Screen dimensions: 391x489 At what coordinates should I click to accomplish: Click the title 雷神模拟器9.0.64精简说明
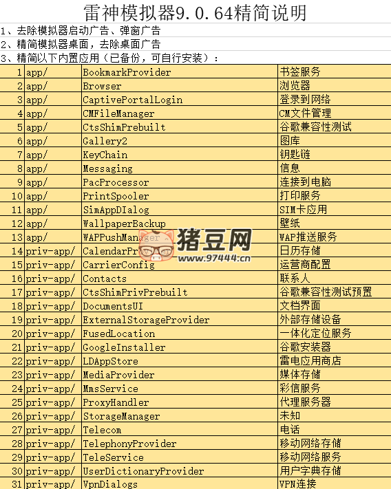(195, 12)
